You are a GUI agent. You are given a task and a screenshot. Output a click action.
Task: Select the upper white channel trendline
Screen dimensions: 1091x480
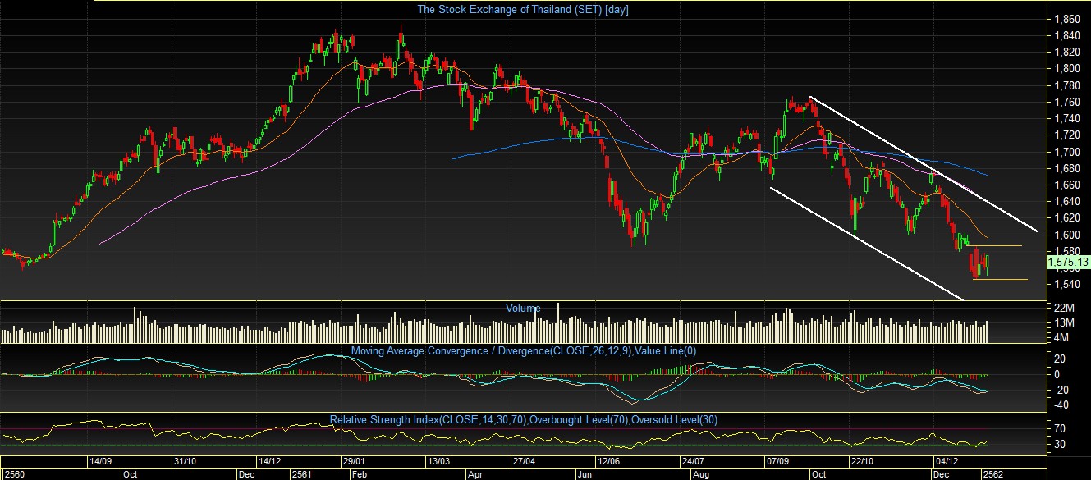pyautogui.click(x=924, y=164)
